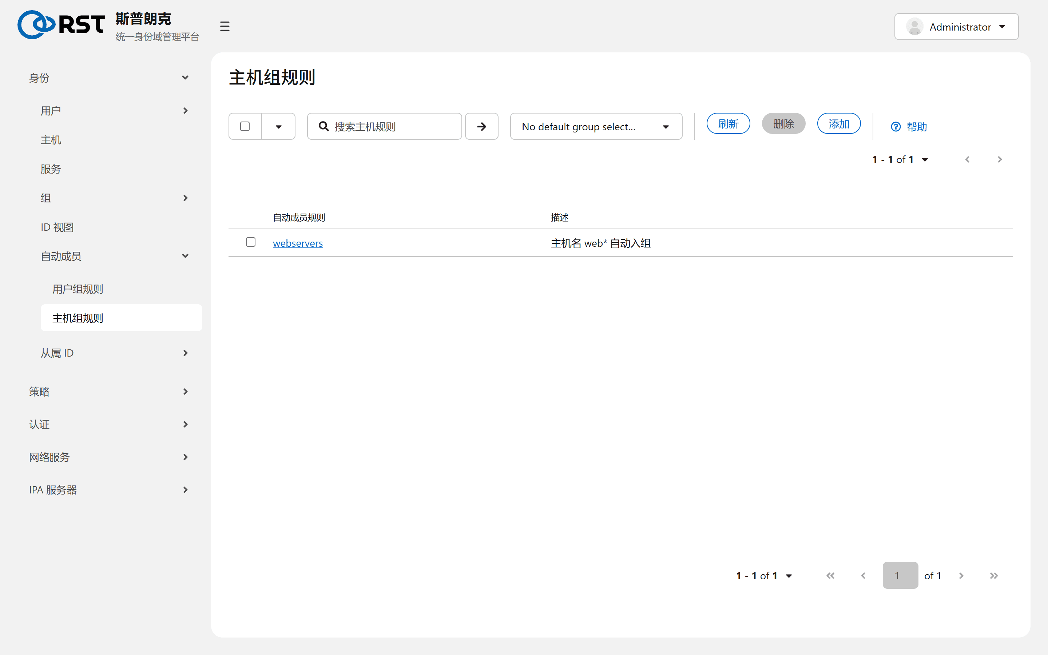Image resolution: width=1048 pixels, height=655 pixels.
Task: Go to the first page double-arrow
Action: pyautogui.click(x=830, y=576)
